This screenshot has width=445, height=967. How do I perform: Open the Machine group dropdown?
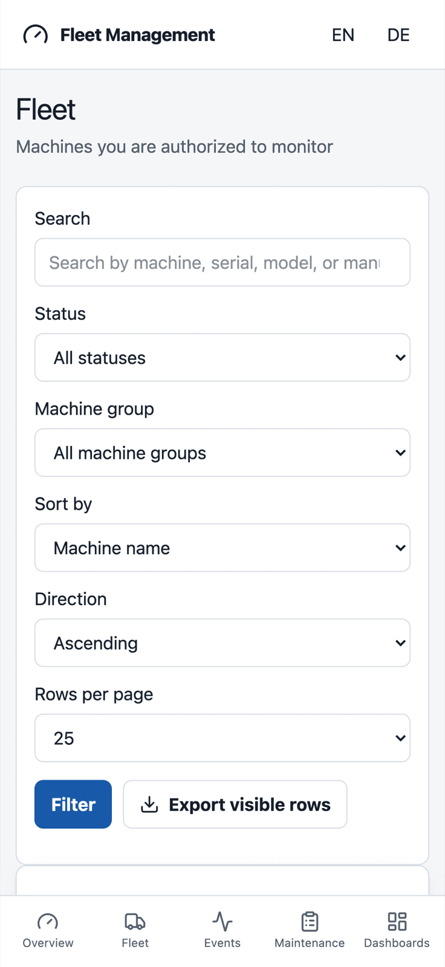(x=223, y=453)
